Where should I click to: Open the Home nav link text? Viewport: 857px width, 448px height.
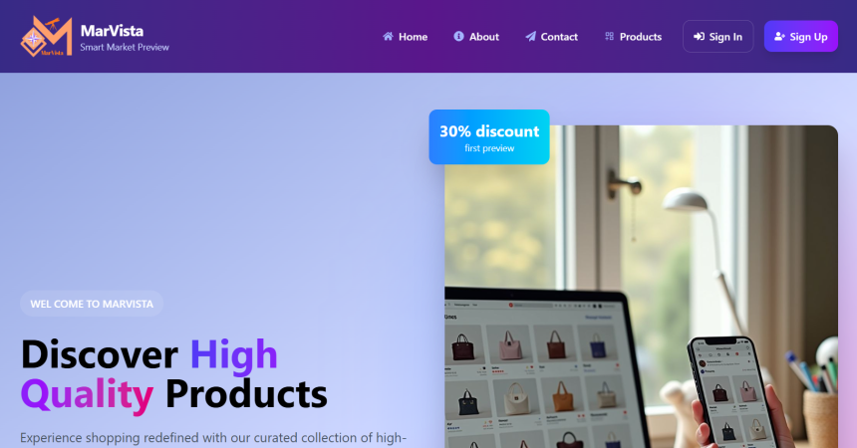coord(413,37)
